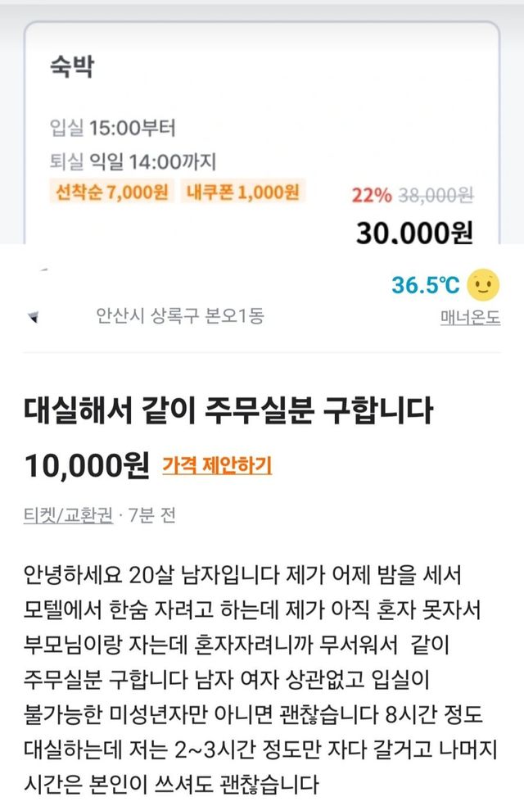524x806 pixels.
Task: Click the 숙박 section heading
Action: point(72,68)
